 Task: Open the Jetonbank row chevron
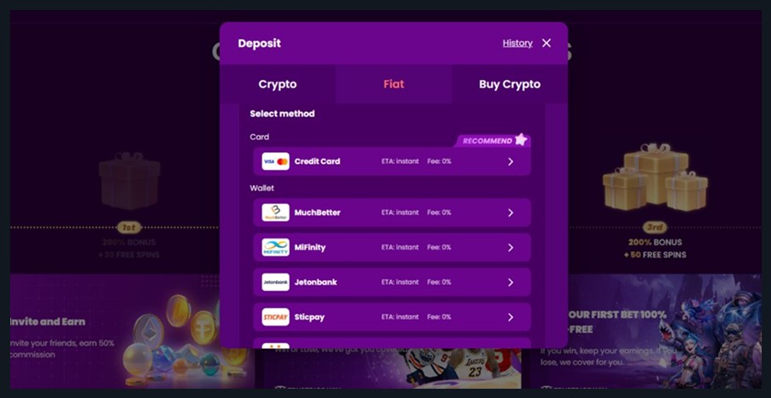pyautogui.click(x=510, y=283)
